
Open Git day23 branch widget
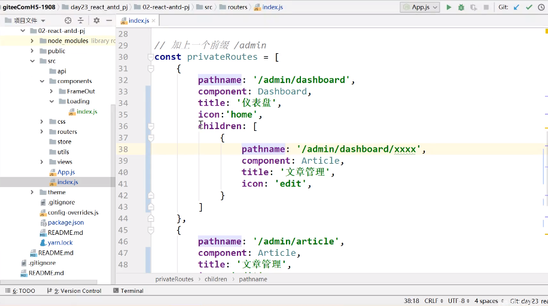[x=529, y=301]
